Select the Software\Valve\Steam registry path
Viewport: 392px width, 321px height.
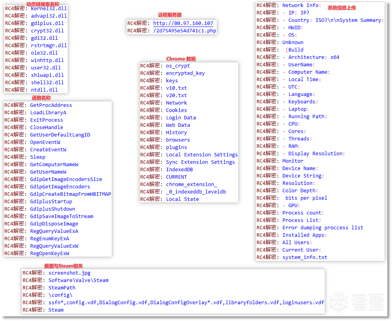[78, 280]
